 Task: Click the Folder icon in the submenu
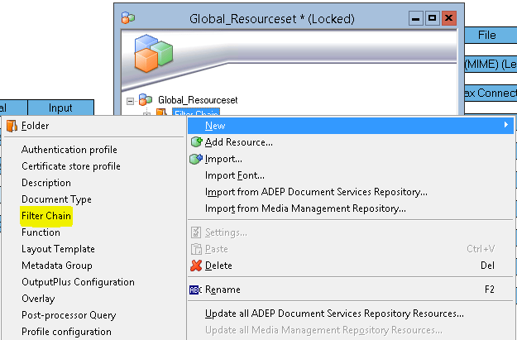pos(12,126)
